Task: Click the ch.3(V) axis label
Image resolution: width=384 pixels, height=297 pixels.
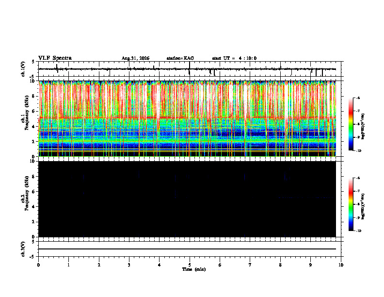Action: (23, 249)
